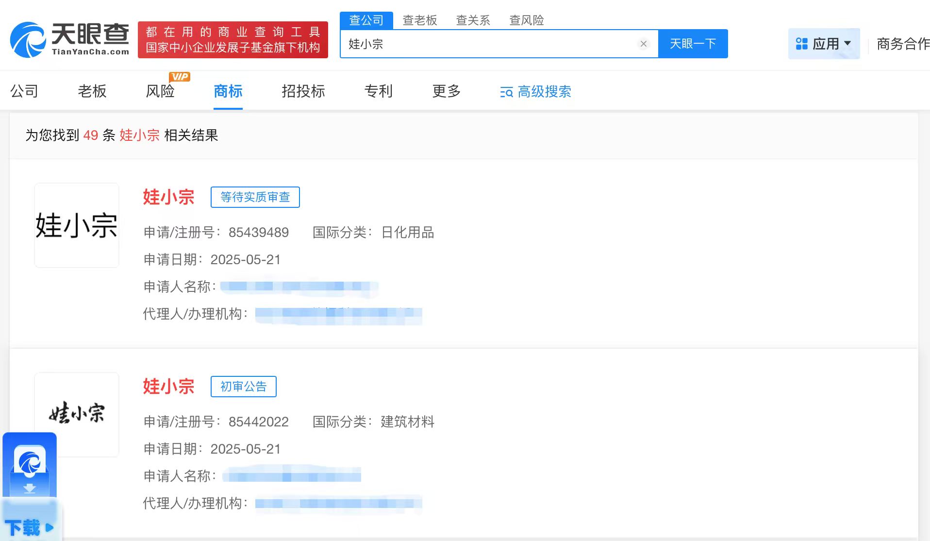The width and height of the screenshot is (930, 541).
Task: Click the handwritten 娃小宗 trademark thumbnail
Action: (x=77, y=413)
